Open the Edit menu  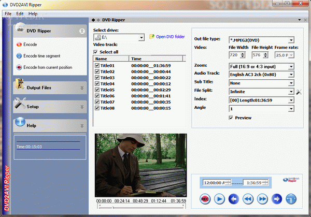pos(20,13)
